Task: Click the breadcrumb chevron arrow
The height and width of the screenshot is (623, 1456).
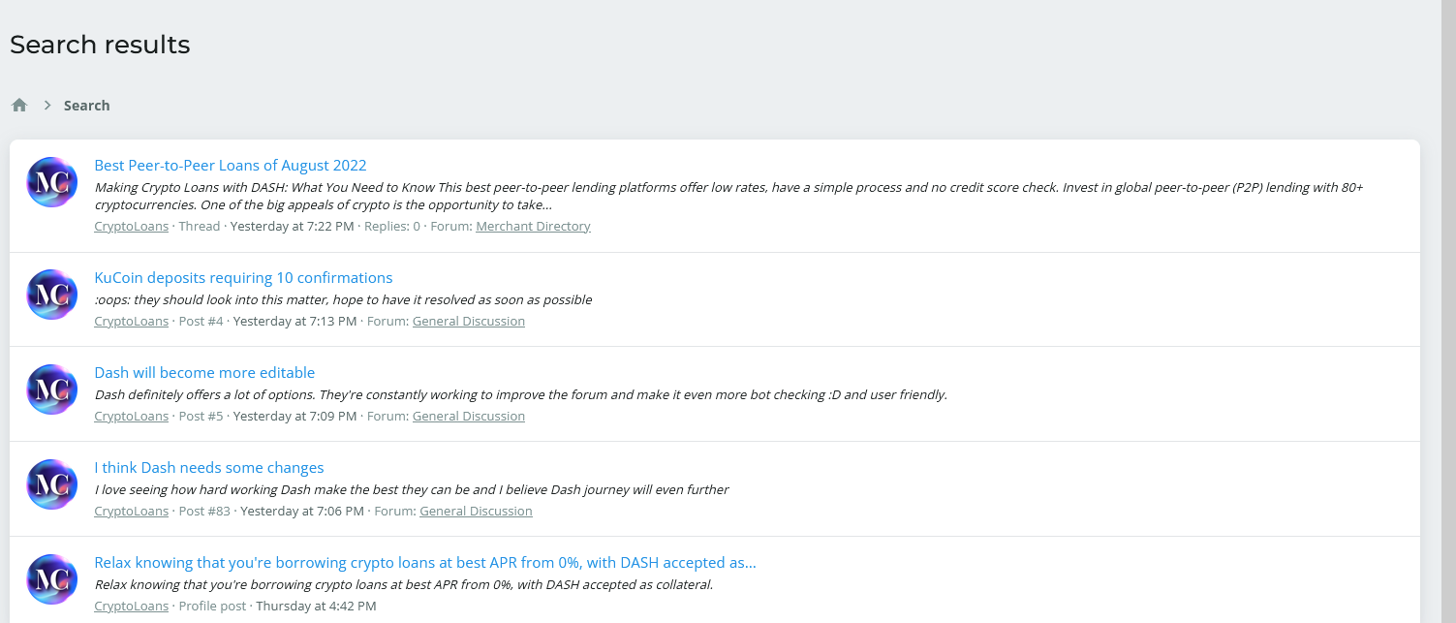Action: (x=47, y=106)
